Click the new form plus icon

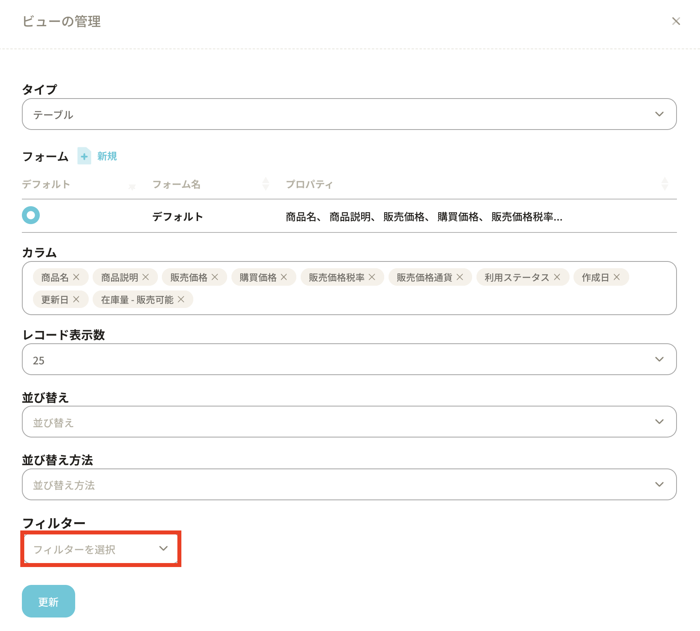click(x=84, y=156)
